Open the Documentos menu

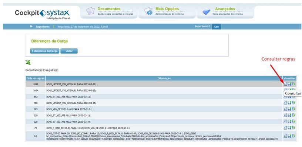(x=109, y=12)
